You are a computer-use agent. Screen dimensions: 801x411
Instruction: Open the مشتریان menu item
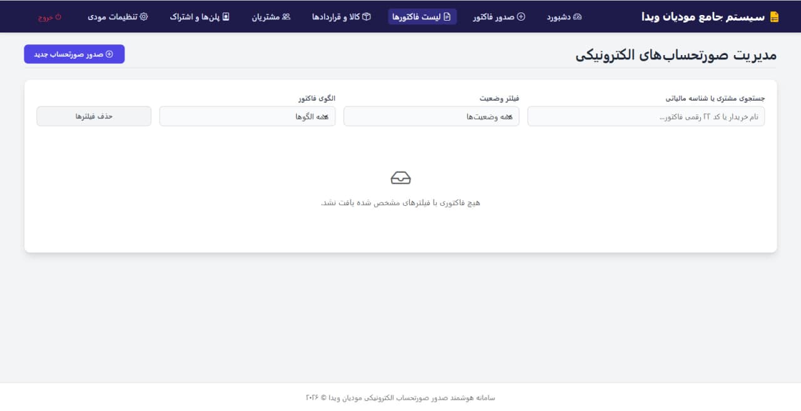[x=271, y=17]
